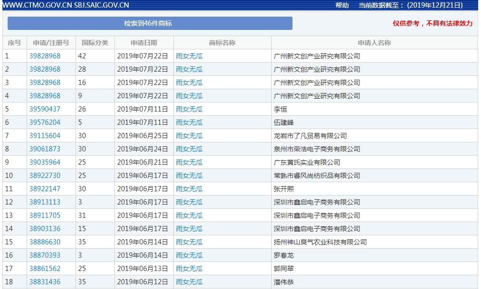The width and height of the screenshot is (481, 289).
Task: Click the 仅供参考 disclaimer text
Action: [433, 23]
